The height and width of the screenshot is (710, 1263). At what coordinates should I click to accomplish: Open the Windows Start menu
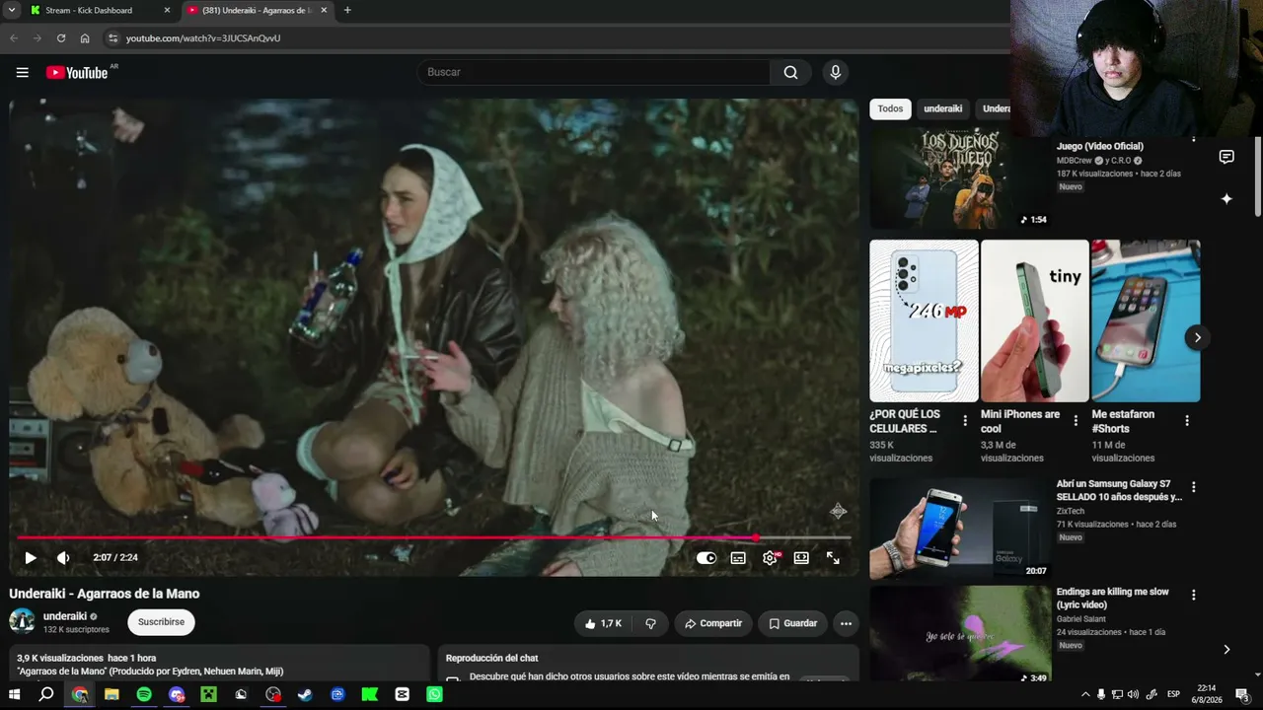[x=14, y=694]
